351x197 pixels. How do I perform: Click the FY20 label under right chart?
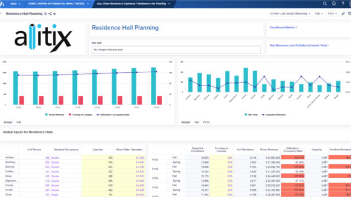click(206, 122)
